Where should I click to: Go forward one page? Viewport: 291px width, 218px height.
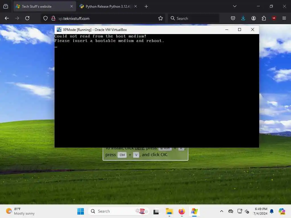[x=17, y=18]
